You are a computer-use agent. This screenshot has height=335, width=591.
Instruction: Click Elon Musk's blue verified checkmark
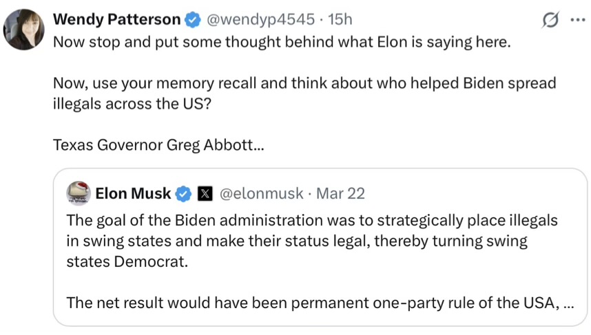coord(183,194)
